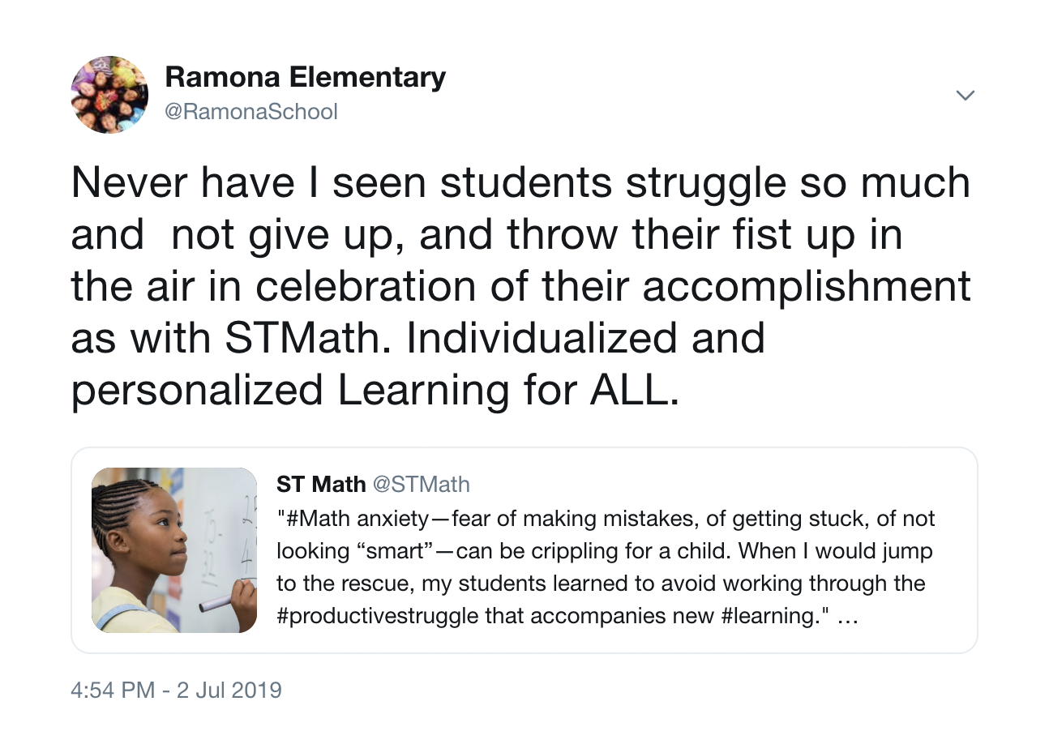Open the Ramona Elementary display name
Viewport: 1049px width, 744px height.
[x=305, y=77]
